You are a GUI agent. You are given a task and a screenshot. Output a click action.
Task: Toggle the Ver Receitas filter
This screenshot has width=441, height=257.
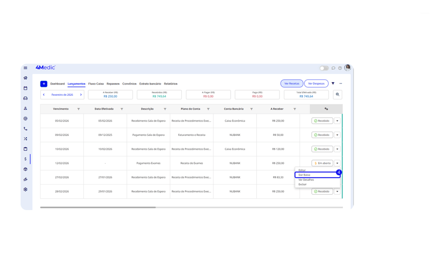click(x=292, y=83)
